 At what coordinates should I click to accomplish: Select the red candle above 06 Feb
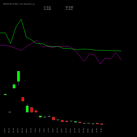point(23,99)
